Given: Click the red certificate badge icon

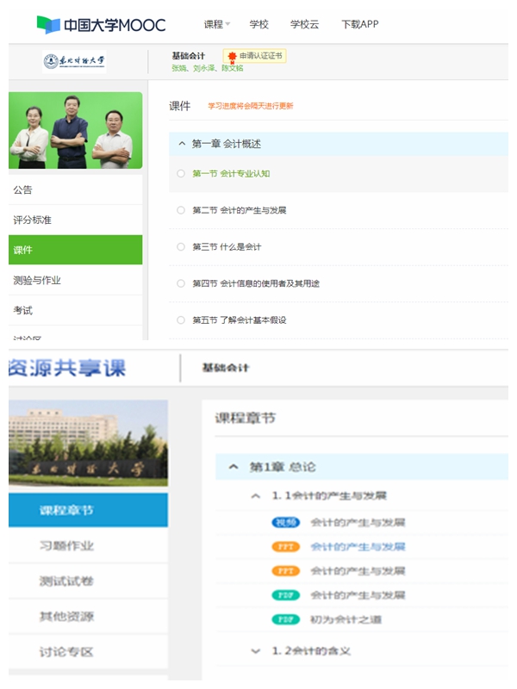Looking at the screenshot, I should 232,56.
